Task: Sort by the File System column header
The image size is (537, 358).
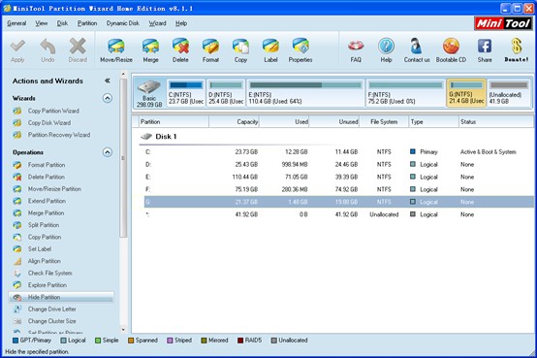Action: pos(384,121)
